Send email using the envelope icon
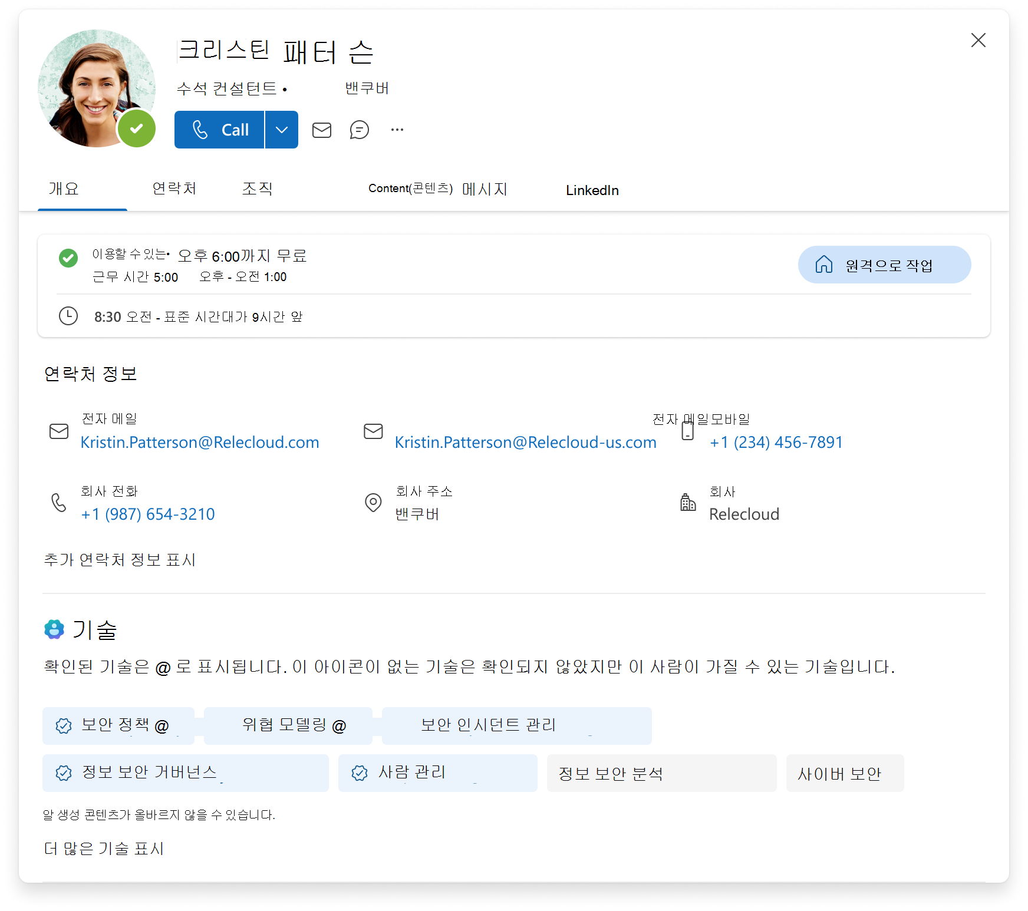The width and height of the screenshot is (1028, 911). click(x=322, y=130)
